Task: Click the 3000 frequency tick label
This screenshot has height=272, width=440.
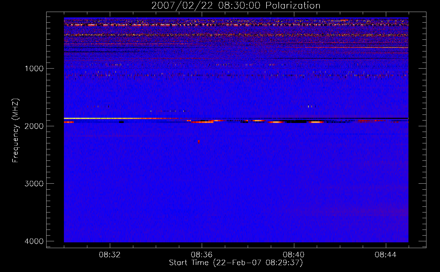Action: (x=34, y=184)
